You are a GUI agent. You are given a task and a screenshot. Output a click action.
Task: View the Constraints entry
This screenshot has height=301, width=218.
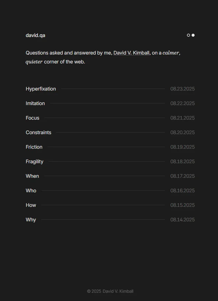pos(39,132)
